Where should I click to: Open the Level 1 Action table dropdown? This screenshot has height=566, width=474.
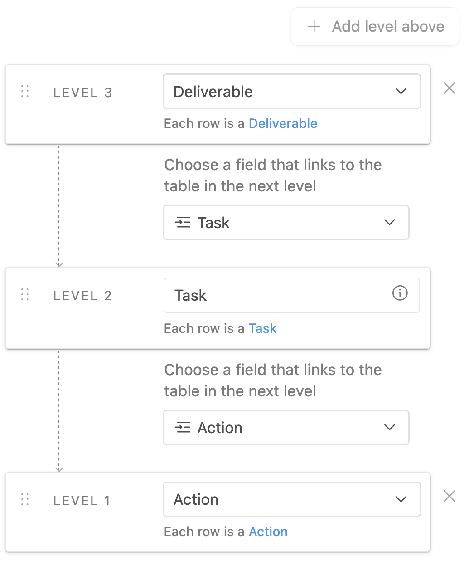coord(292,499)
